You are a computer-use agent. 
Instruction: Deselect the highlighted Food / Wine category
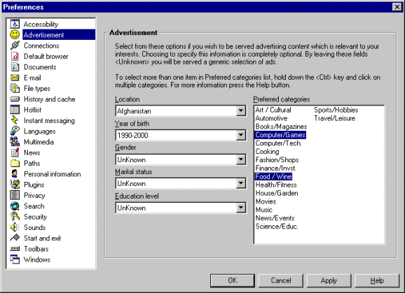click(273, 176)
